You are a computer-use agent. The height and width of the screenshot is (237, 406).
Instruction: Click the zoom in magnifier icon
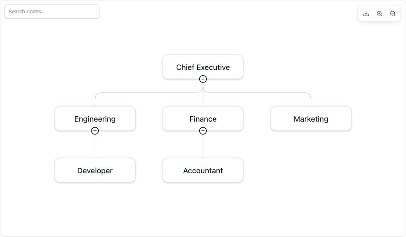(379, 14)
